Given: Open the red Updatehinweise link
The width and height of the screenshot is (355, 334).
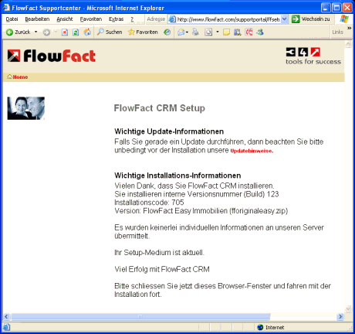Looking at the screenshot, I should (x=252, y=151).
